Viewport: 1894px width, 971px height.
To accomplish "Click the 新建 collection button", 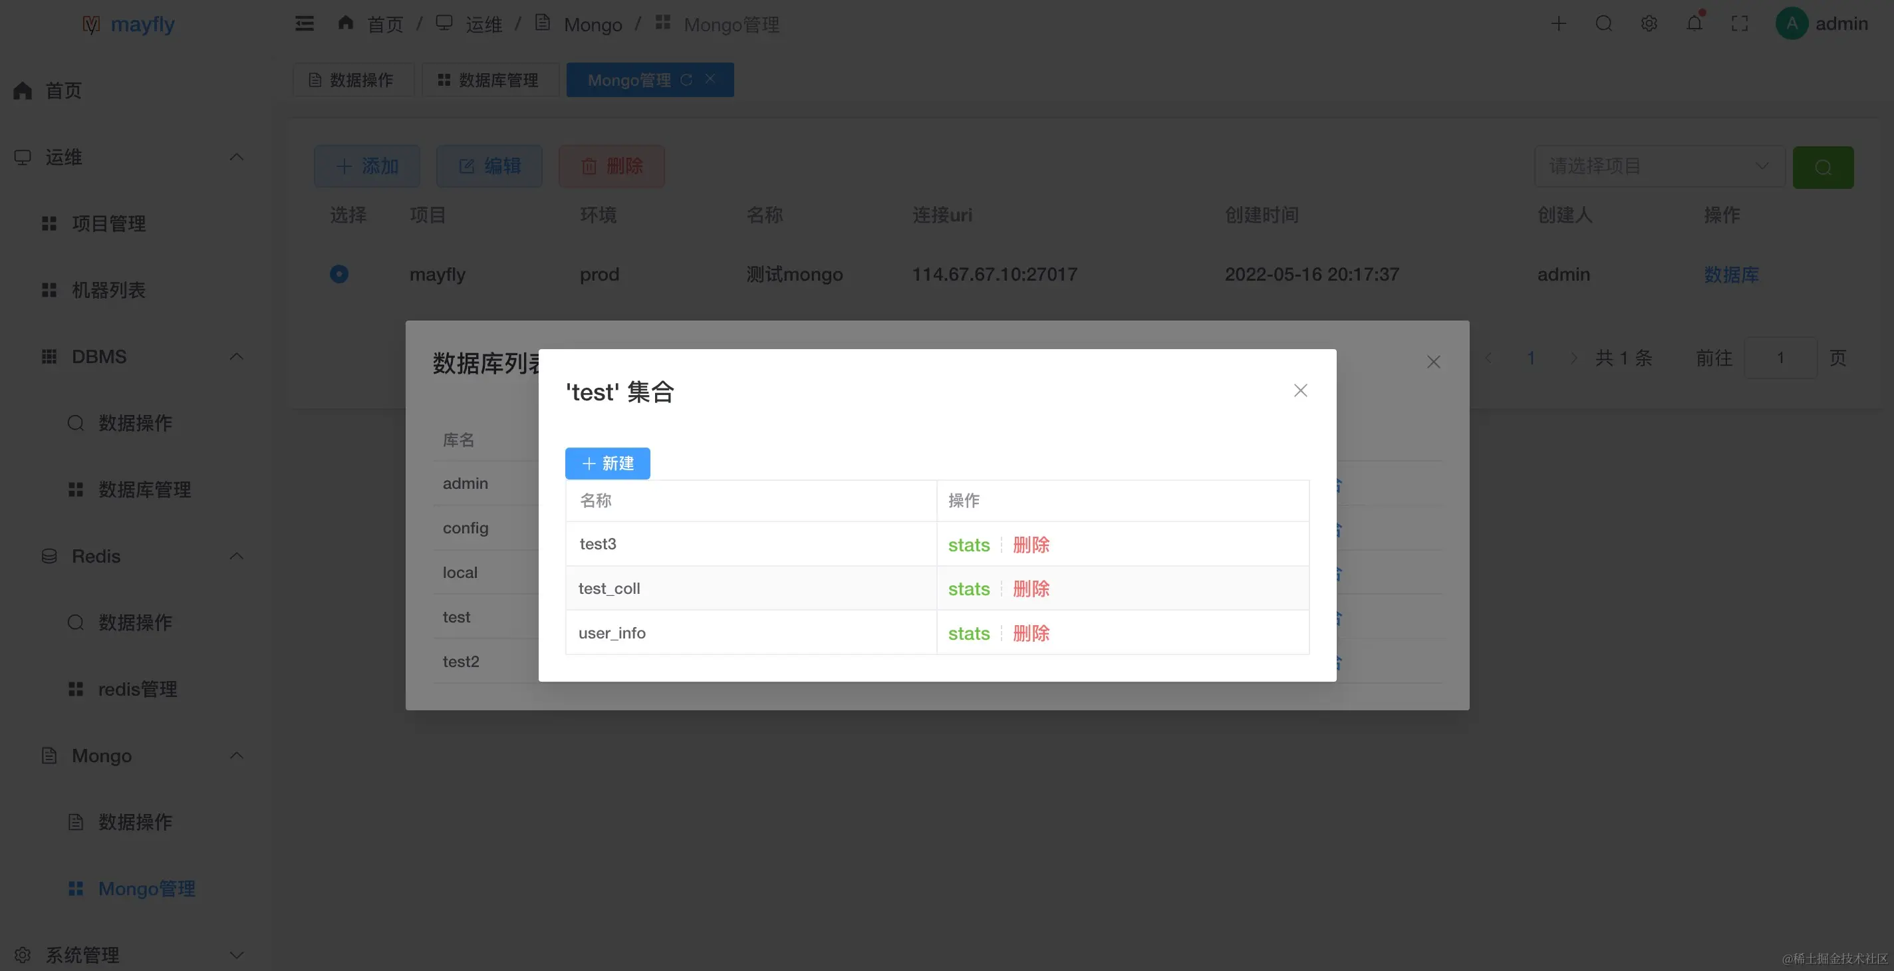I will [607, 463].
